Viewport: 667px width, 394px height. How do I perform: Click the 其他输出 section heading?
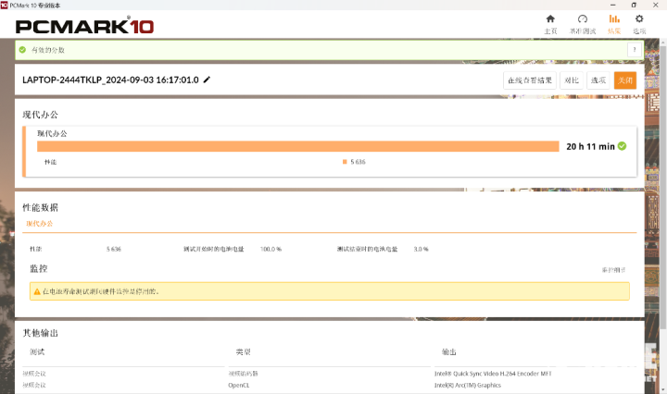point(41,333)
